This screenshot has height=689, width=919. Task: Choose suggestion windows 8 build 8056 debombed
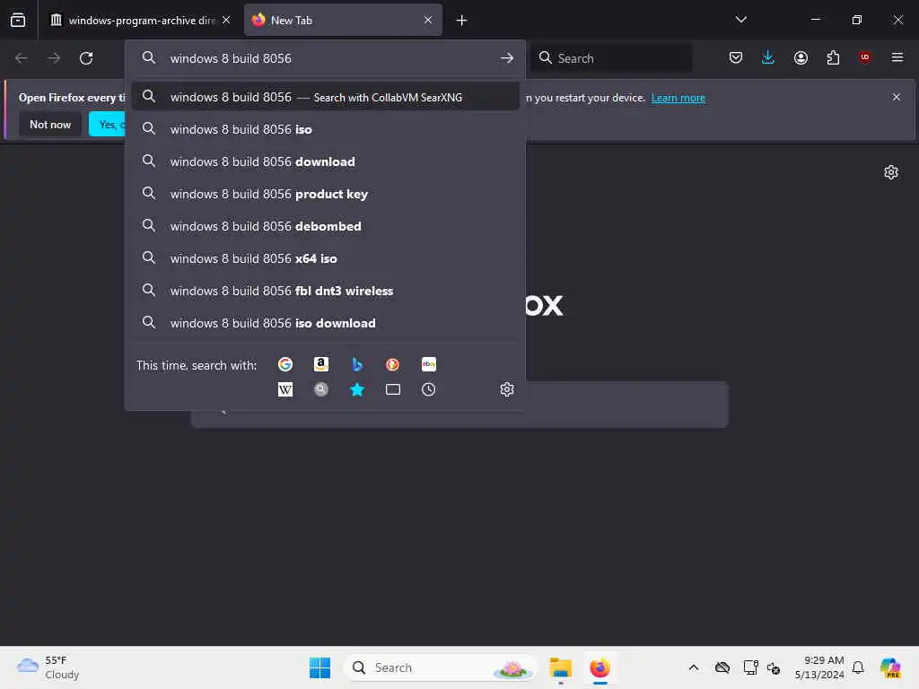coord(325,225)
